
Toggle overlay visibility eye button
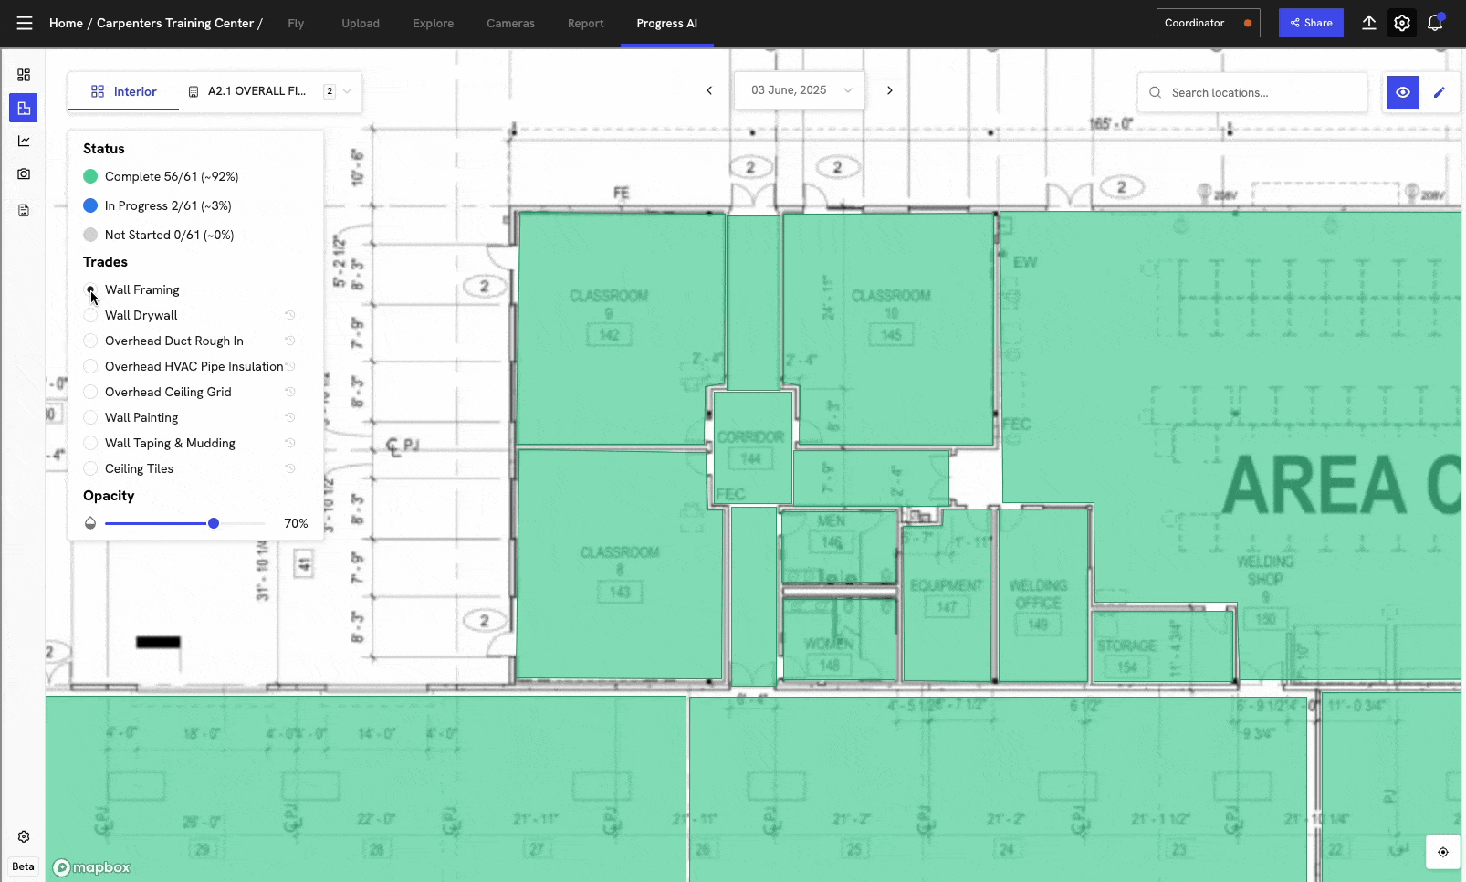click(1402, 92)
